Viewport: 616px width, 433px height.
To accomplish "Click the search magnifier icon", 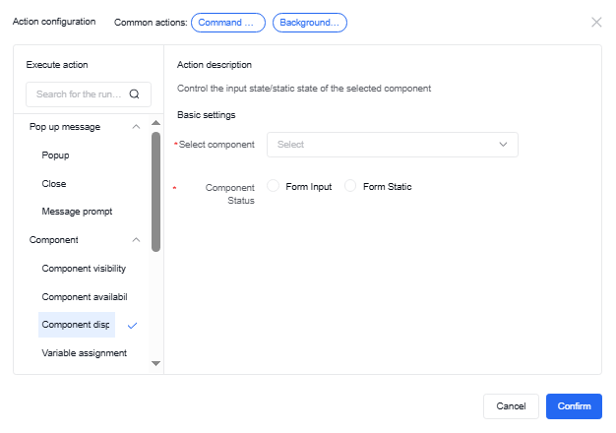I will 134,94.
